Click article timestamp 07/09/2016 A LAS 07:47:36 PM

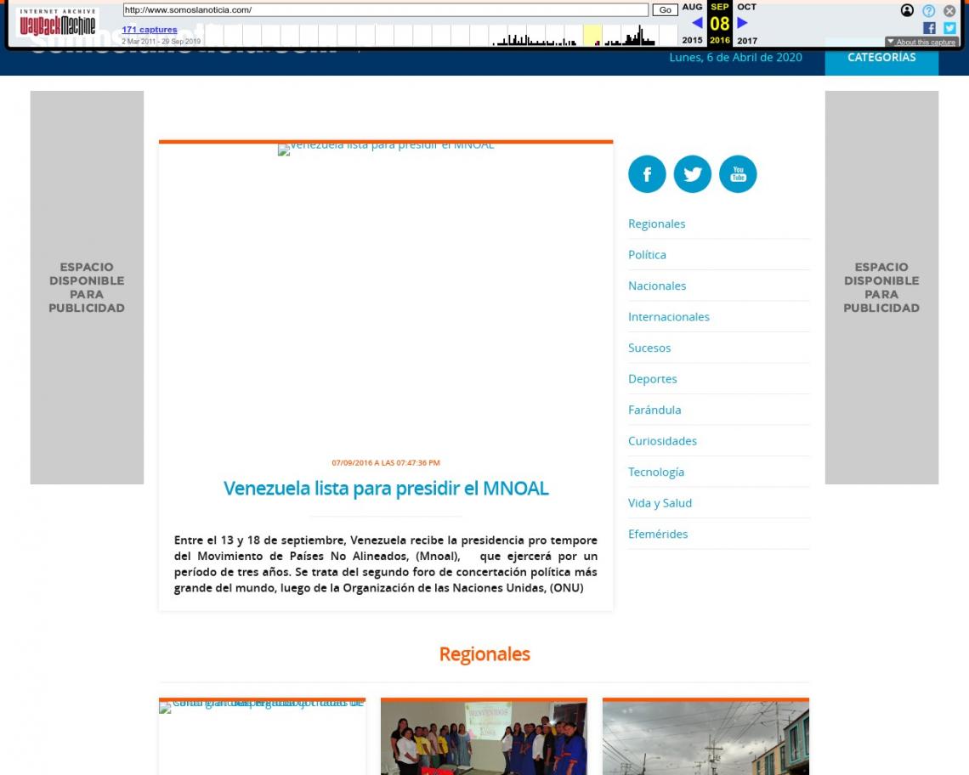click(x=386, y=463)
